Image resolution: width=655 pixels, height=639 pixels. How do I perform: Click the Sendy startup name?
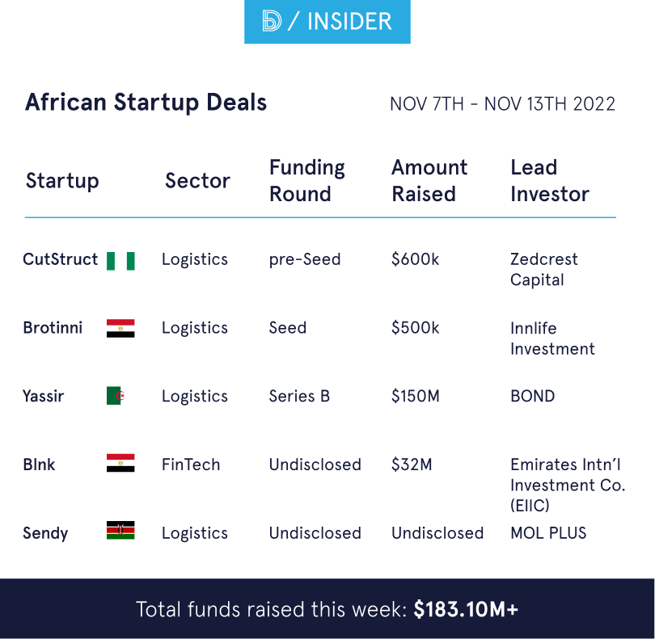click(x=45, y=533)
